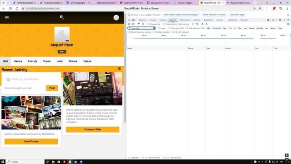Select the Crews profile tab

coord(47,61)
